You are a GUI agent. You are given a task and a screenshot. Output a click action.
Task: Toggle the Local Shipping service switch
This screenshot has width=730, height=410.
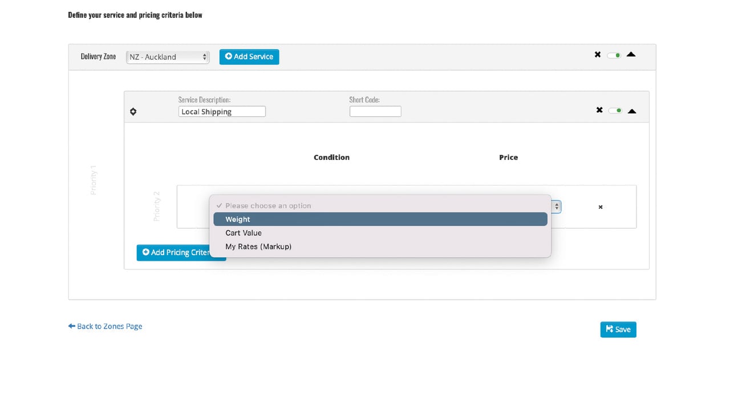click(x=615, y=110)
